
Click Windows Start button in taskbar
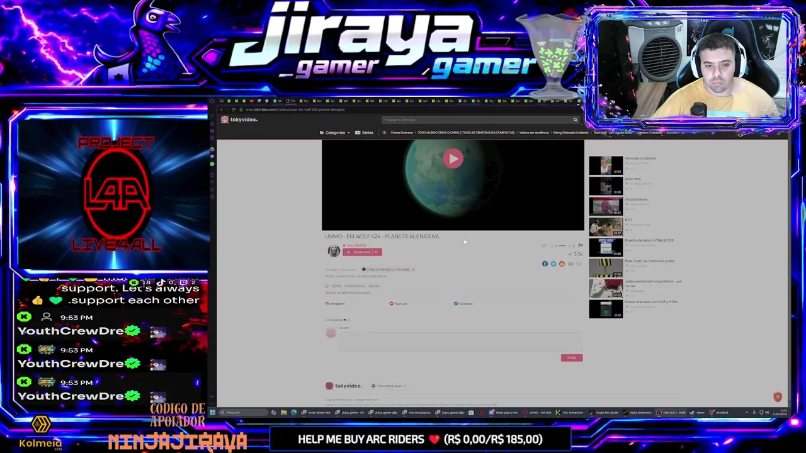point(212,413)
